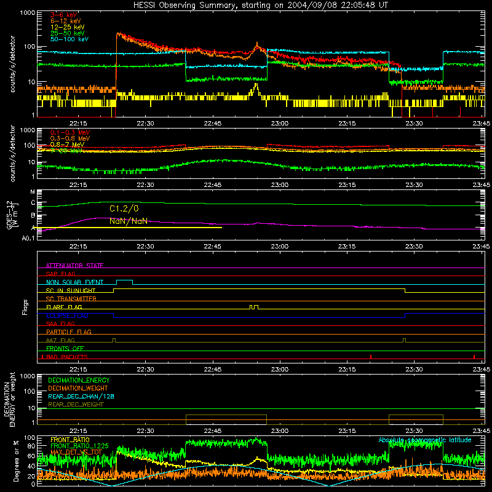492x492 pixels.
Task: Click the yellow horizontal bar in GOES panel
Action: [129, 228]
